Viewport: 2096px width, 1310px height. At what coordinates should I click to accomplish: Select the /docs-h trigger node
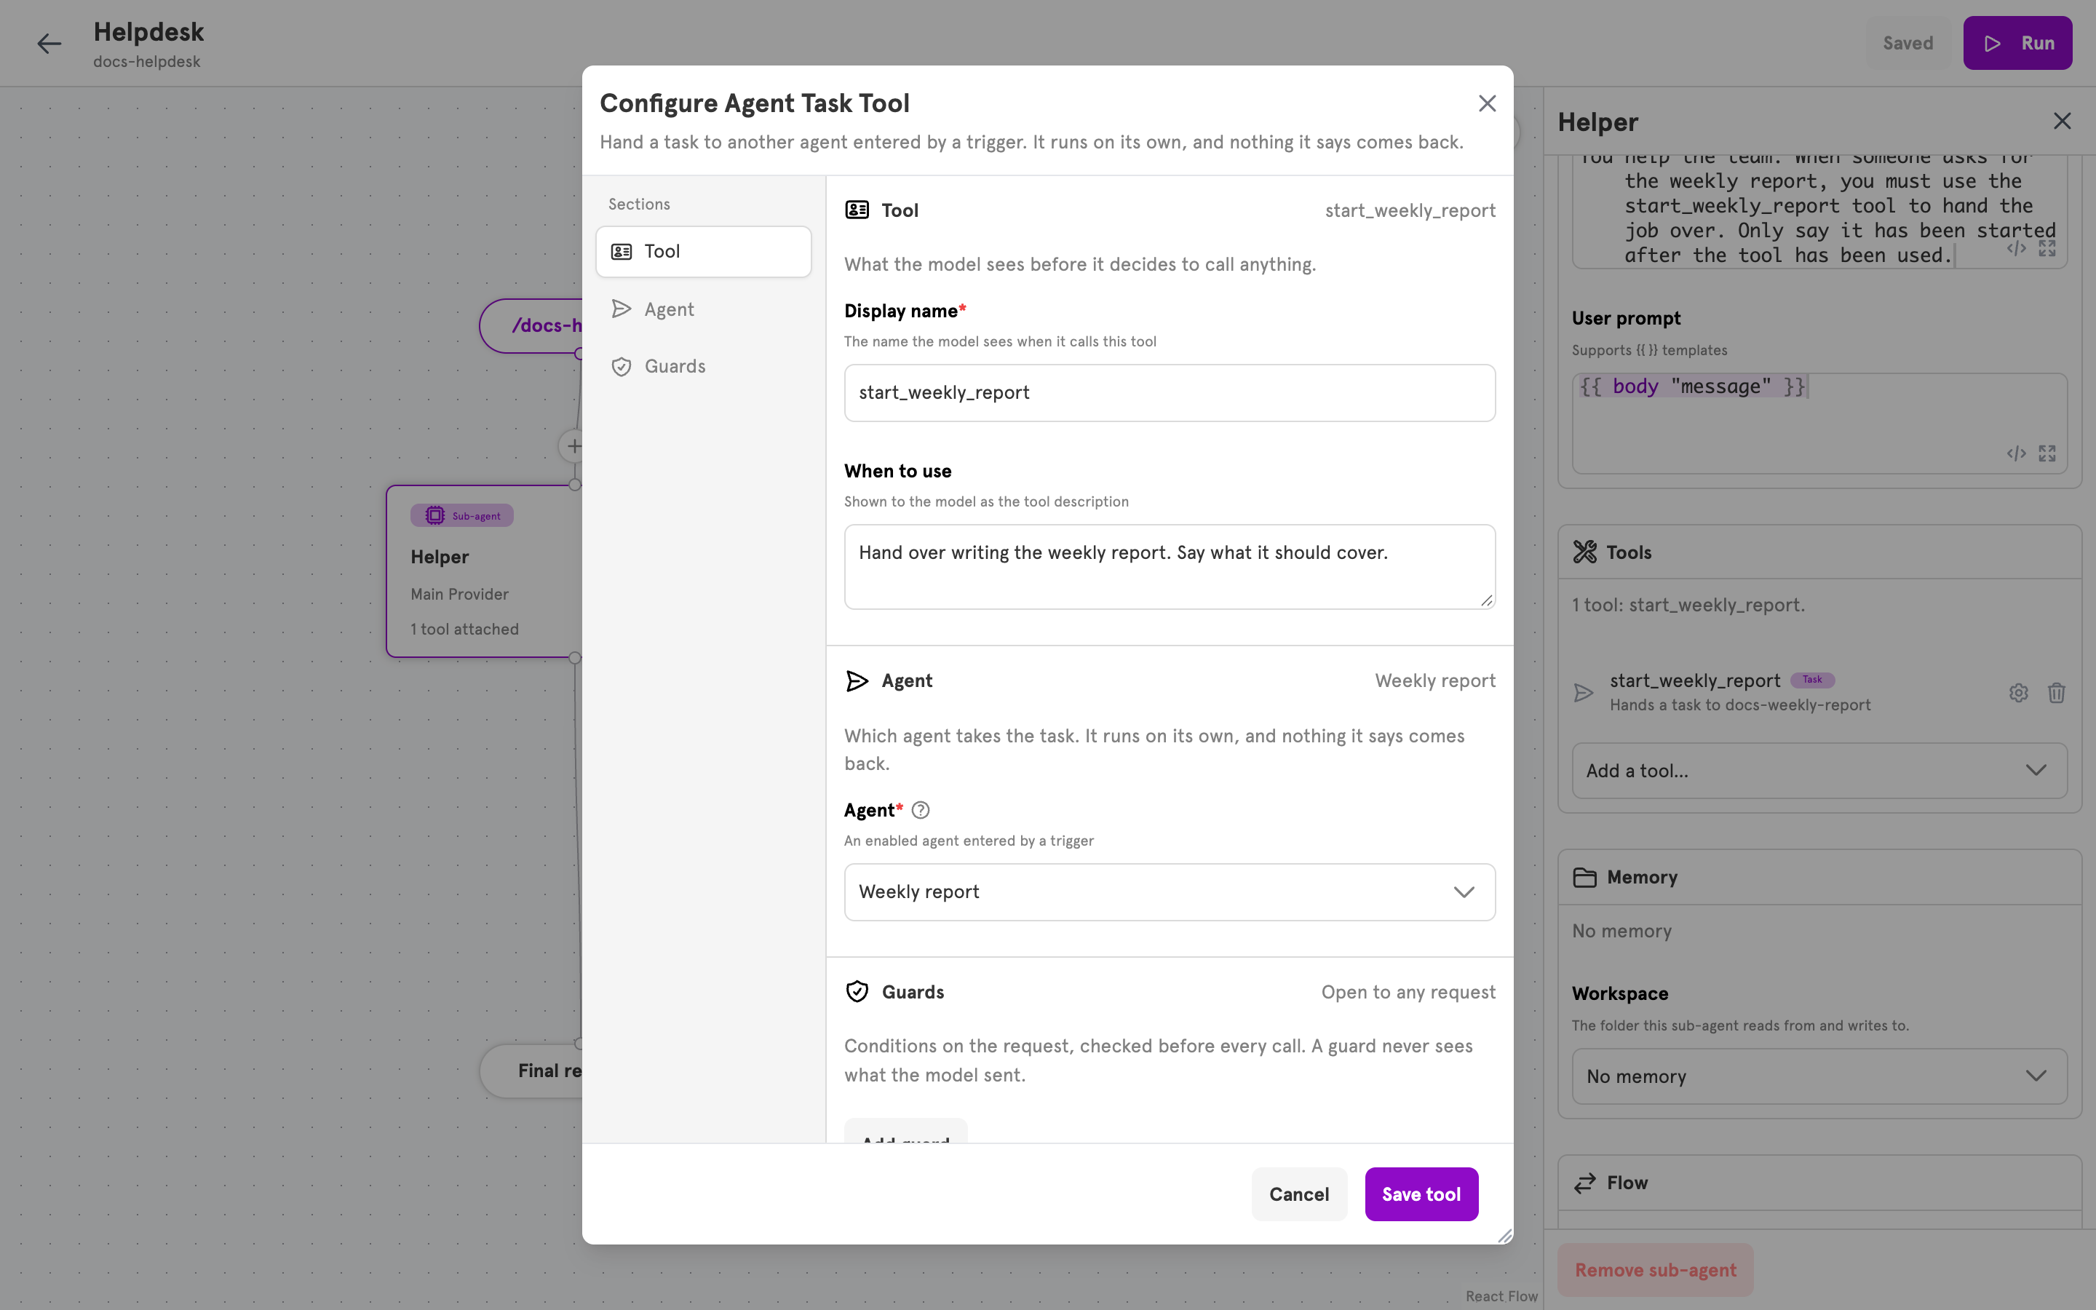click(531, 326)
